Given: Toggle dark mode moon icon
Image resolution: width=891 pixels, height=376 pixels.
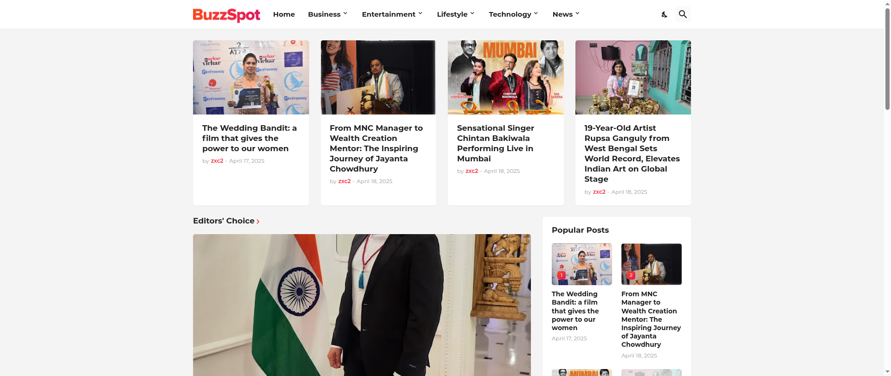Looking at the screenshot, I should pos(664,14).
